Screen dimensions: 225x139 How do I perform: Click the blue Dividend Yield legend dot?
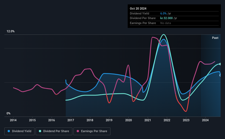pyautogui.click(x=9, y=131)
